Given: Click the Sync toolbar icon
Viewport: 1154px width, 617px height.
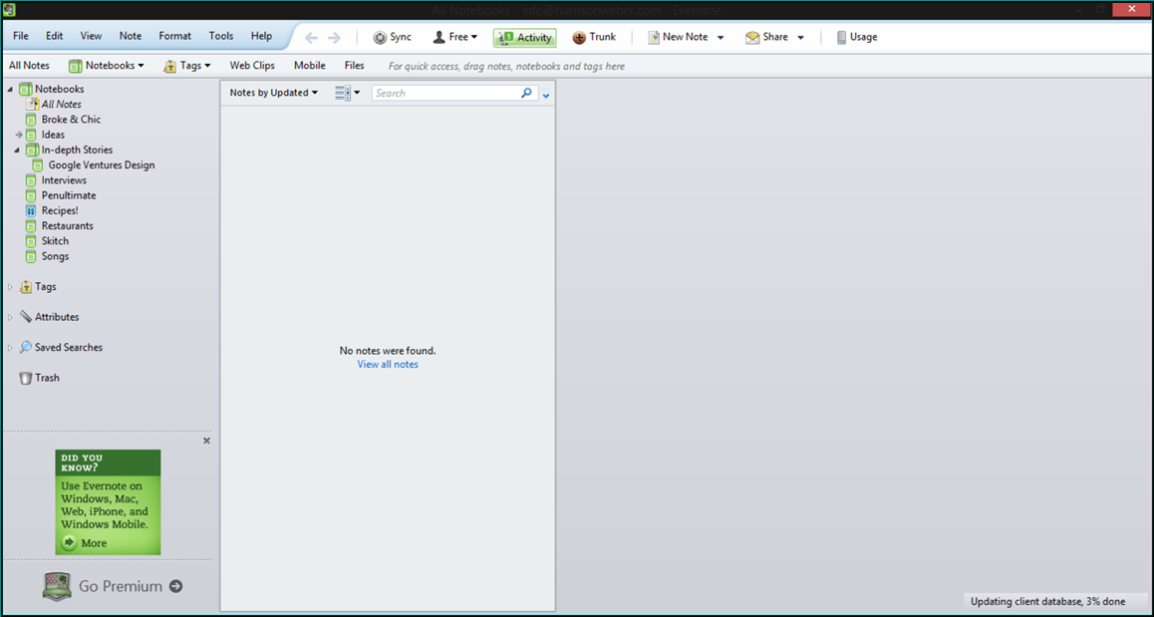Looking at the screenshot, I should click(380, 38).
